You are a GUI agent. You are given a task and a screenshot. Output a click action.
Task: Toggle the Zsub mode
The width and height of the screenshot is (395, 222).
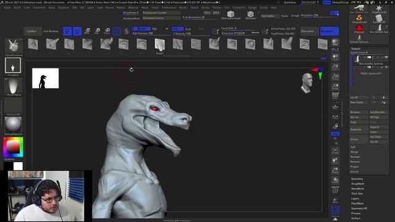(x=188, y=29)
